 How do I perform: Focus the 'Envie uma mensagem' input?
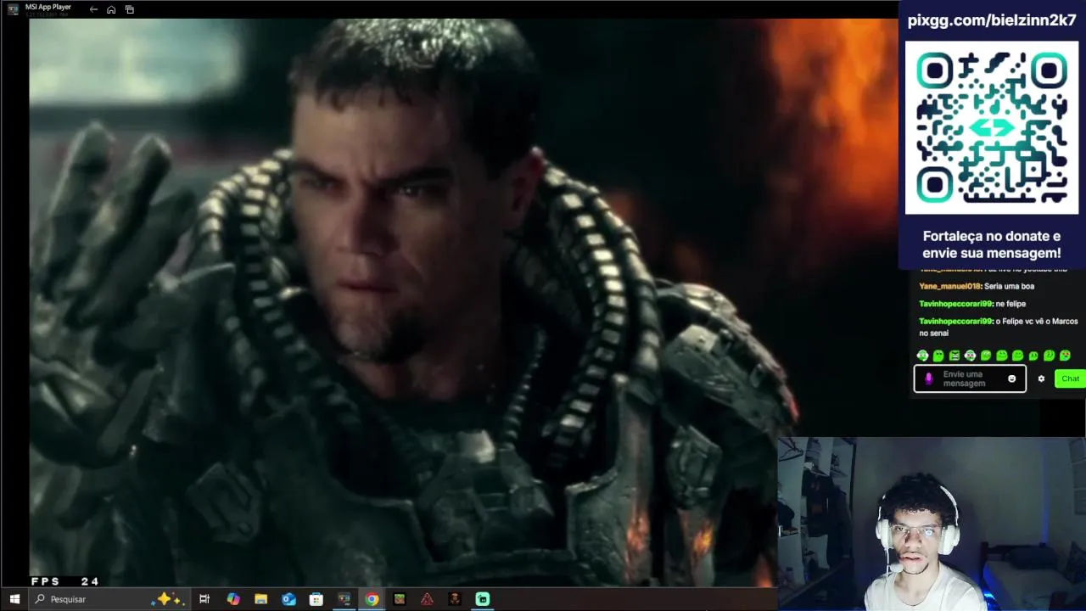tap(970, 378)
